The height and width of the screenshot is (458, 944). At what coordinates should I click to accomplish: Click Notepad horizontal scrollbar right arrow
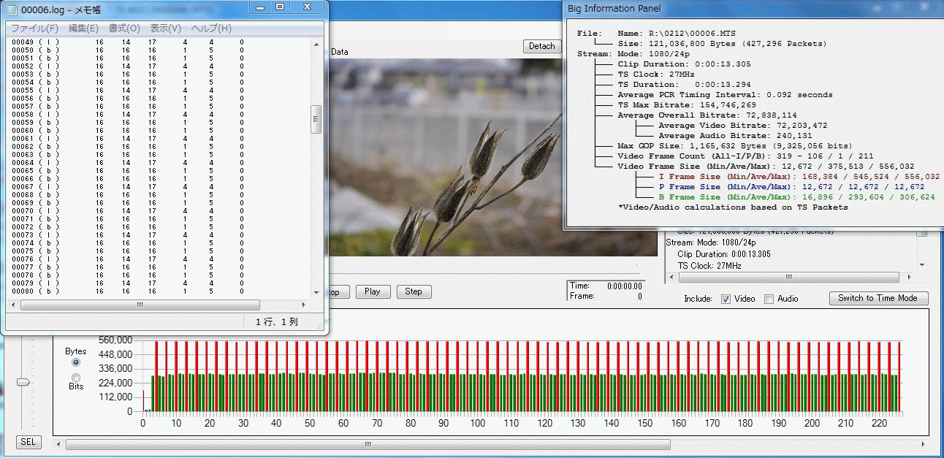coord(305,305)
